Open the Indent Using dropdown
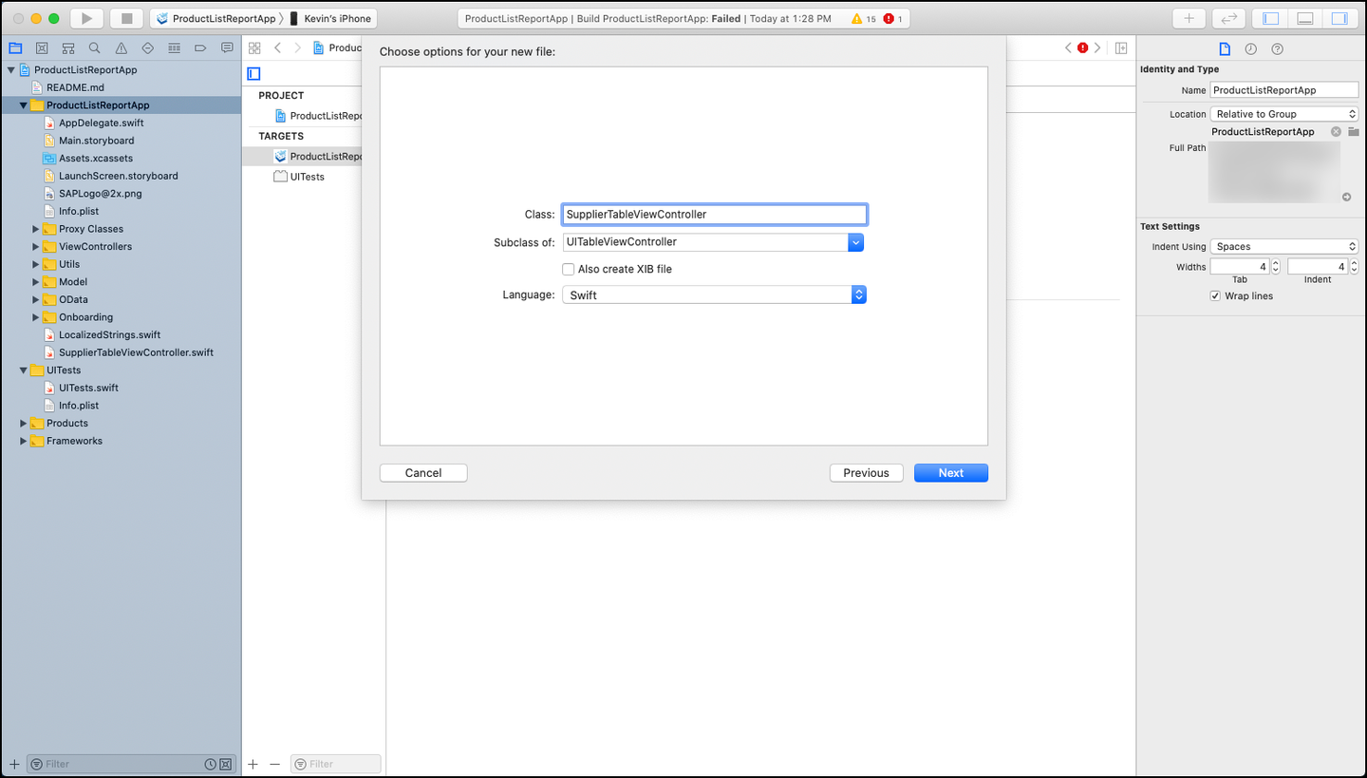This screenshot has height=778, width=1367. pyautogui.click(x=1284, y=246)
